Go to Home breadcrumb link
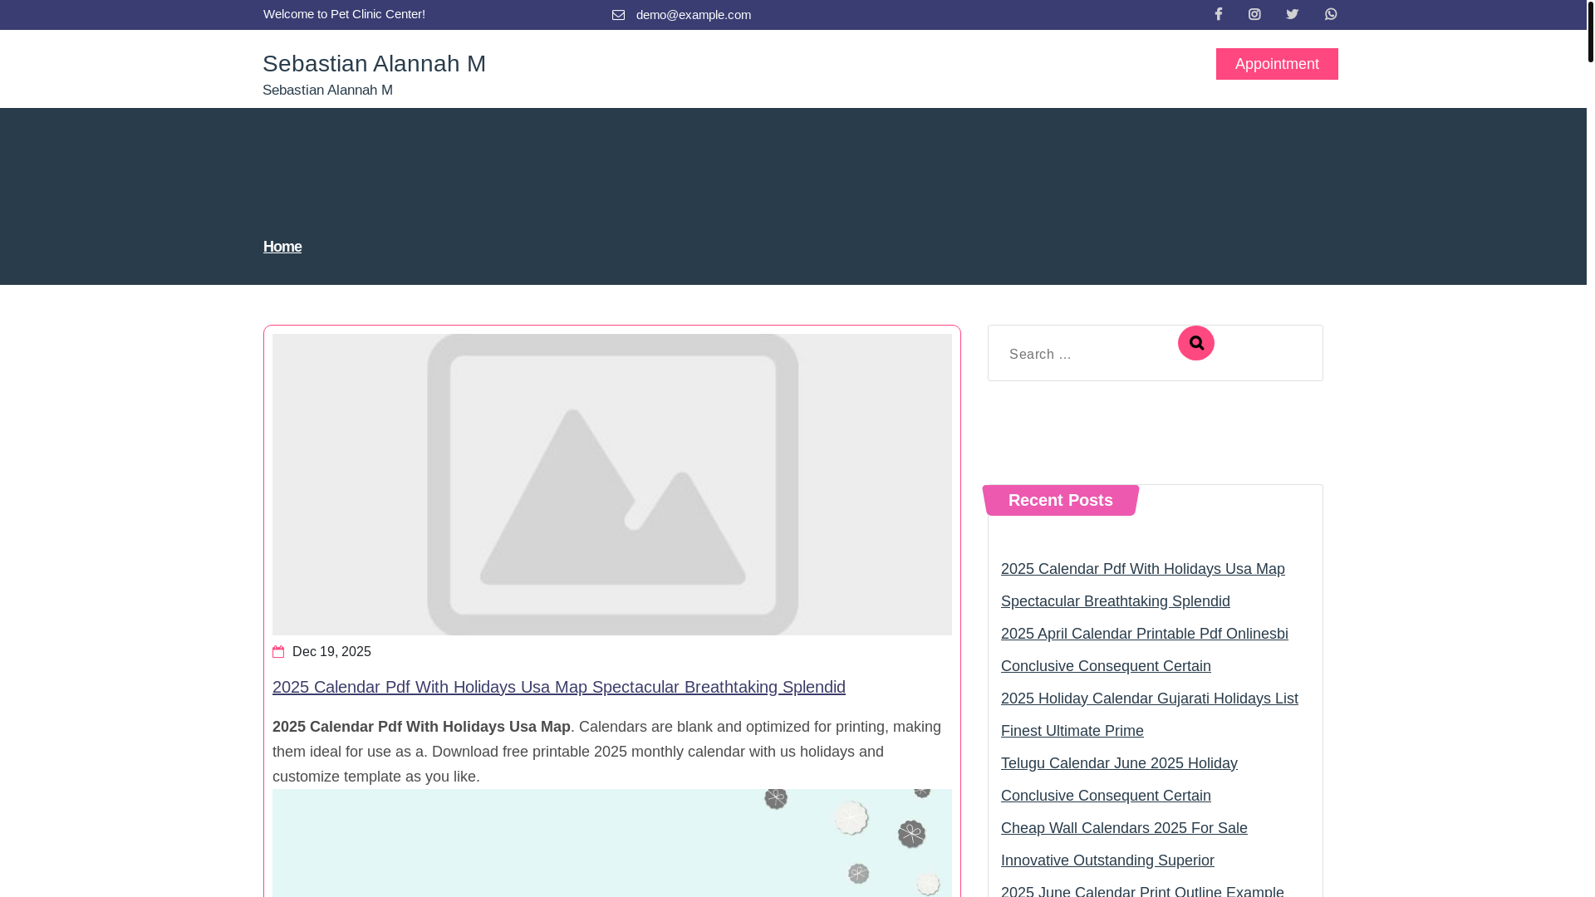The width and height of the screenshot is (1595, 897). pyautogui.click(x=282, y=247)
